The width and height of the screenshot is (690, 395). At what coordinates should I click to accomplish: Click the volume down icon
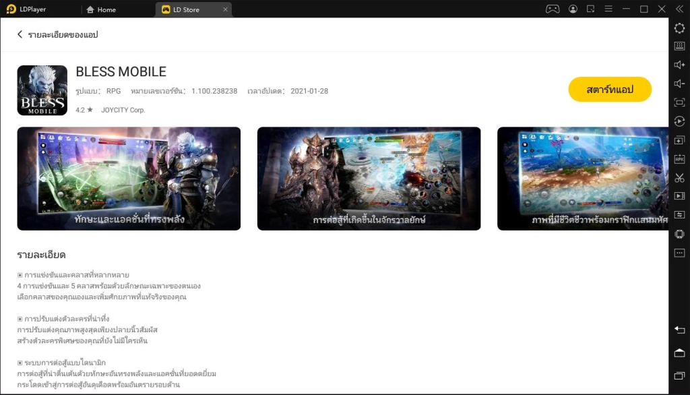click(679, 84)
